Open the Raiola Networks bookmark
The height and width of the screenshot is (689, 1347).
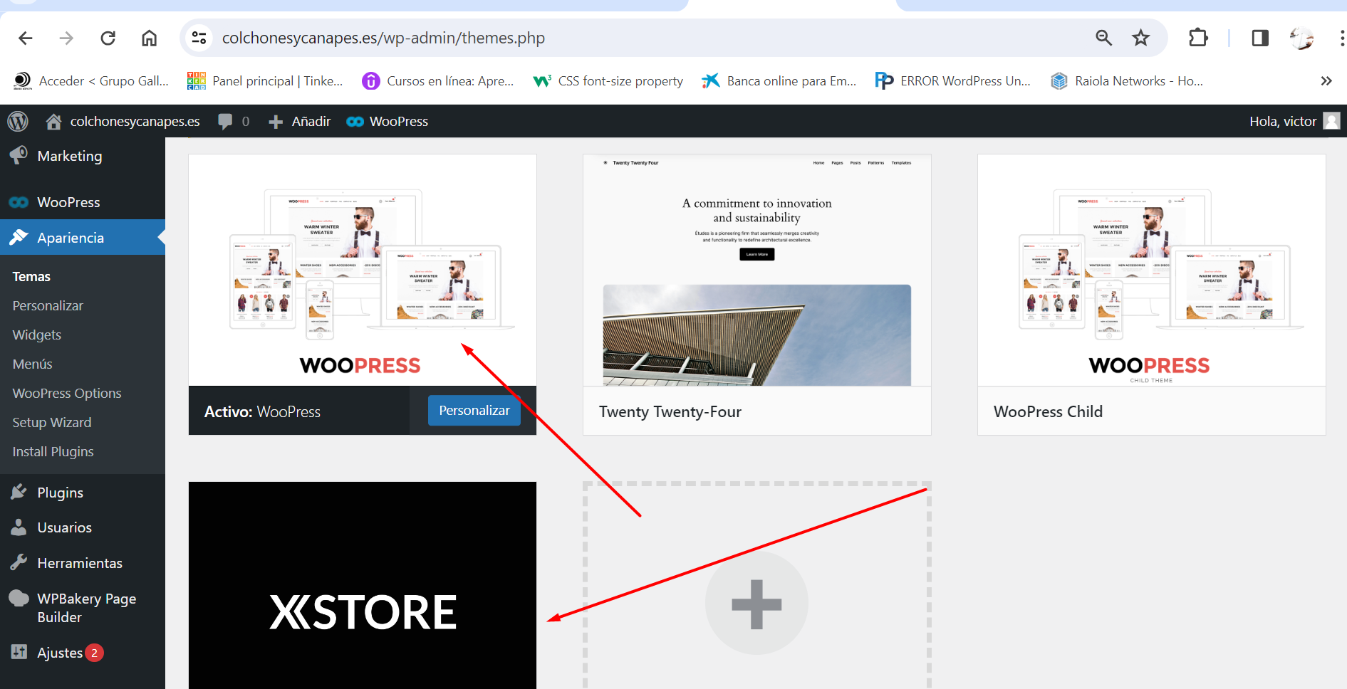[1128, 81]
